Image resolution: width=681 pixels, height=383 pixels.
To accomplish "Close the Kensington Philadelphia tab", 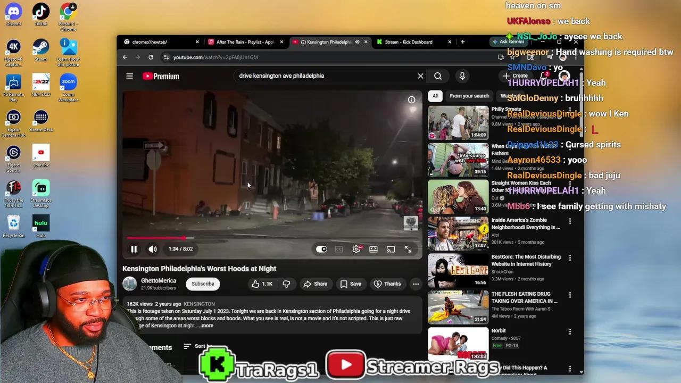I will [366, 42].
